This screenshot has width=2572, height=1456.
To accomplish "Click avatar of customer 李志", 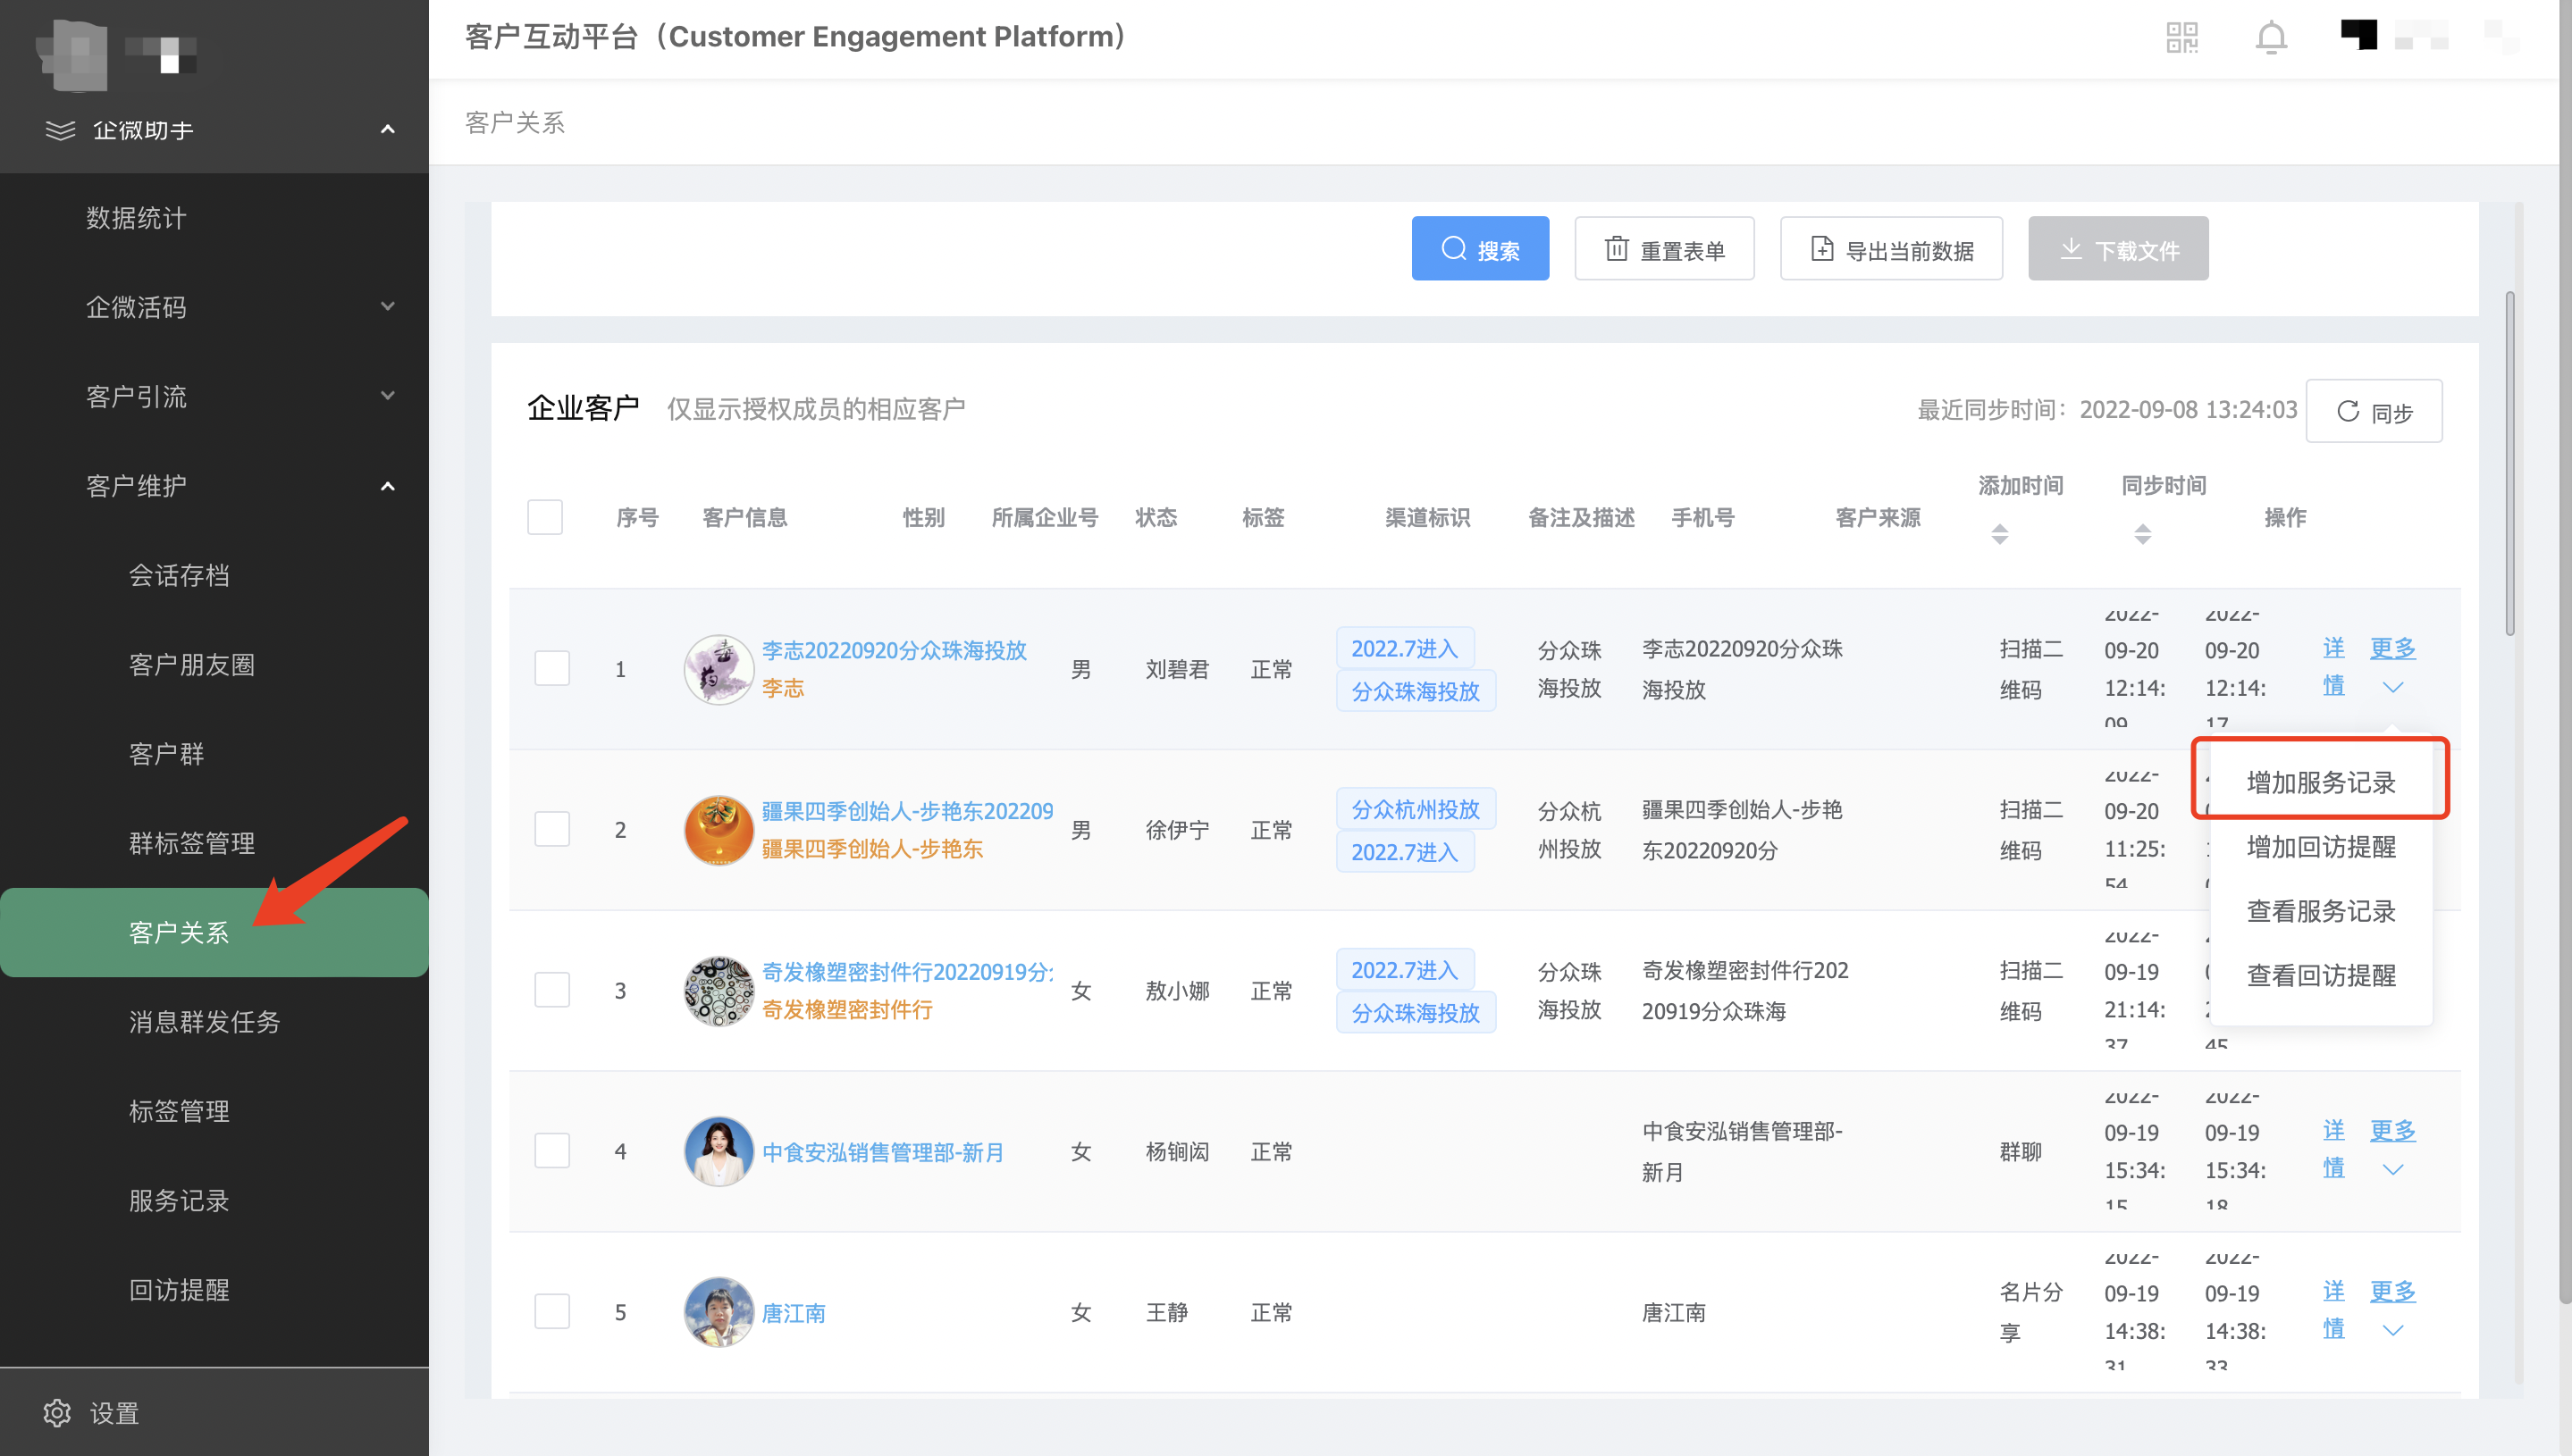I will point(719,669).
